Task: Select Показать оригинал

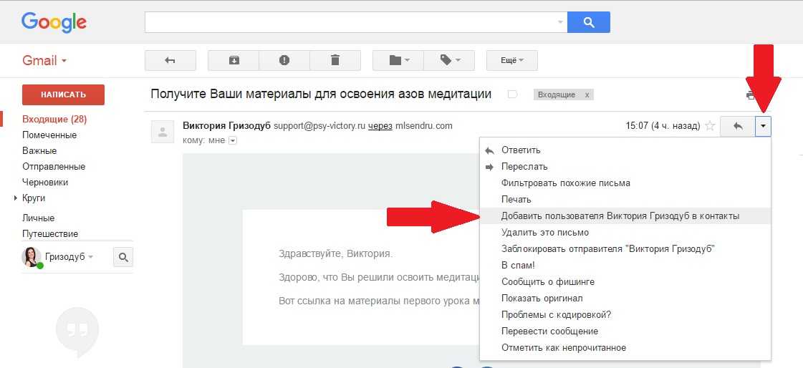Action: pyautogui.click(x=625, y=298)
